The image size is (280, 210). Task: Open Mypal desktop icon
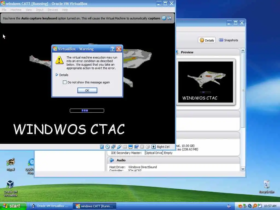(11, 164)
